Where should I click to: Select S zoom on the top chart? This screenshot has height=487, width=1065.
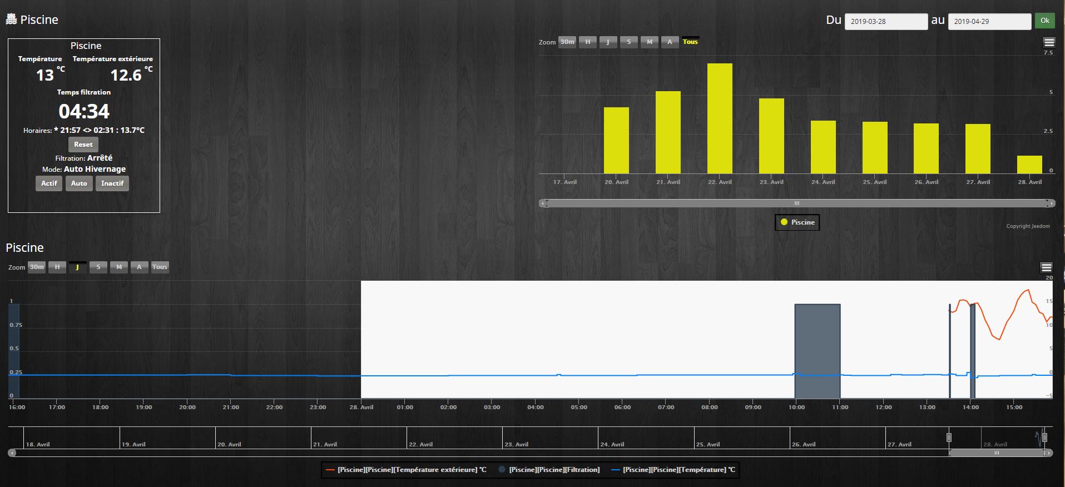pos(629,42)
